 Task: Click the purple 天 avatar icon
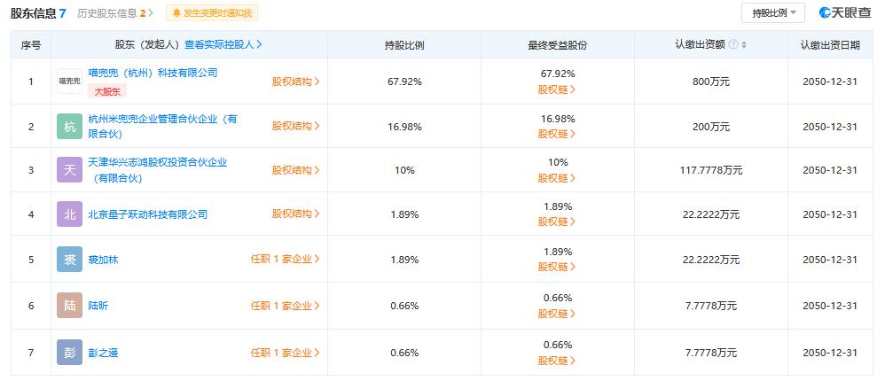pos(69,169)
